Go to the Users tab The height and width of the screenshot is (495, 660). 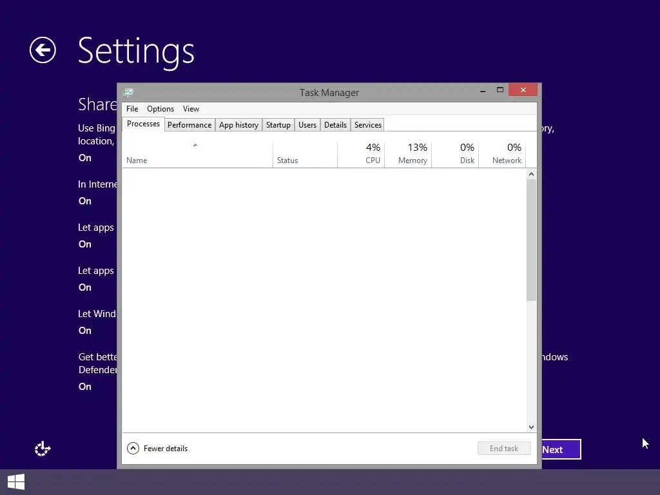[307, 125]
